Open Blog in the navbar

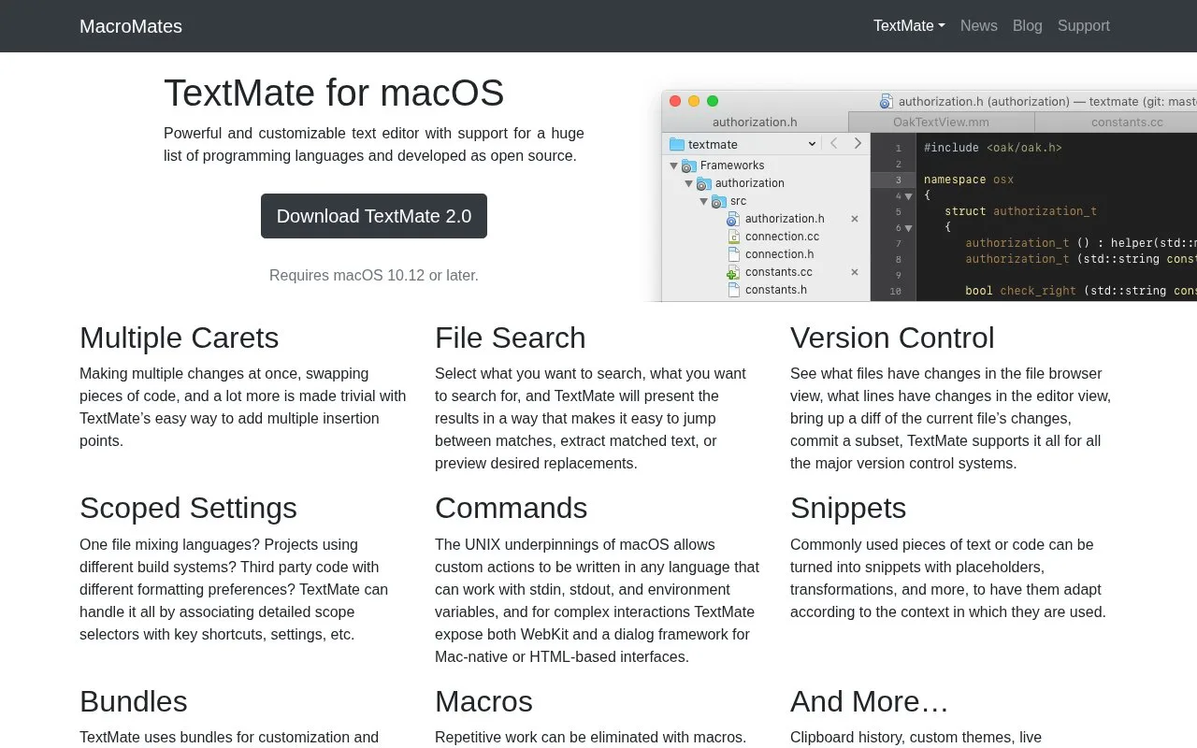(1028, 26)
